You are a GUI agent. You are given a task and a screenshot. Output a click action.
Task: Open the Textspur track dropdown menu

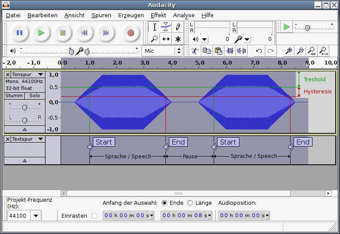click(x=40, y=139)
